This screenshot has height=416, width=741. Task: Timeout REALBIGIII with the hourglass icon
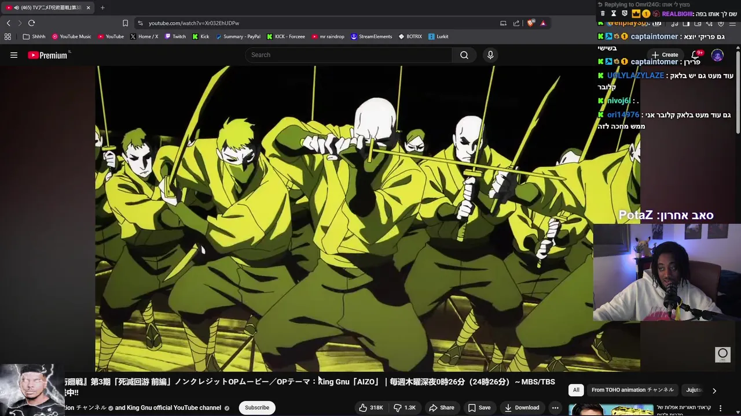click(614, 13)
